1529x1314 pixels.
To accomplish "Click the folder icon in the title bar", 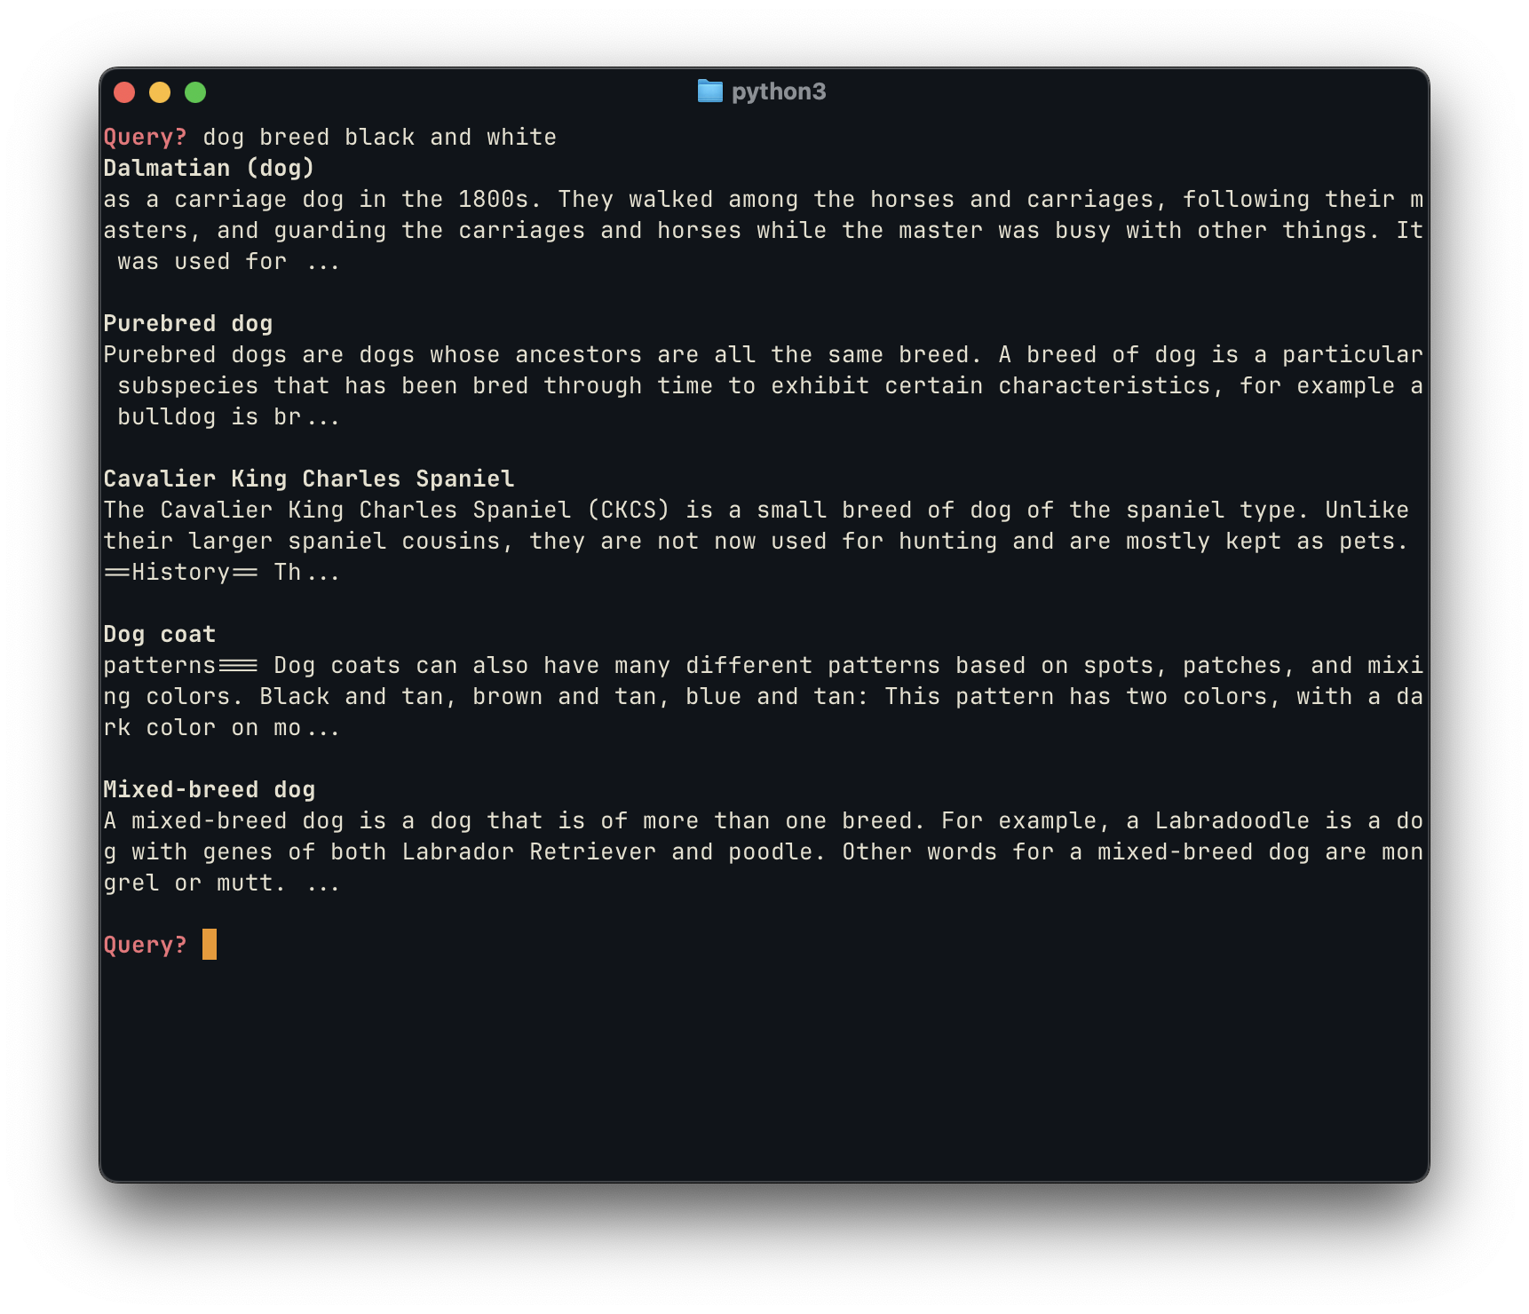I will click(x=709, y=91).
